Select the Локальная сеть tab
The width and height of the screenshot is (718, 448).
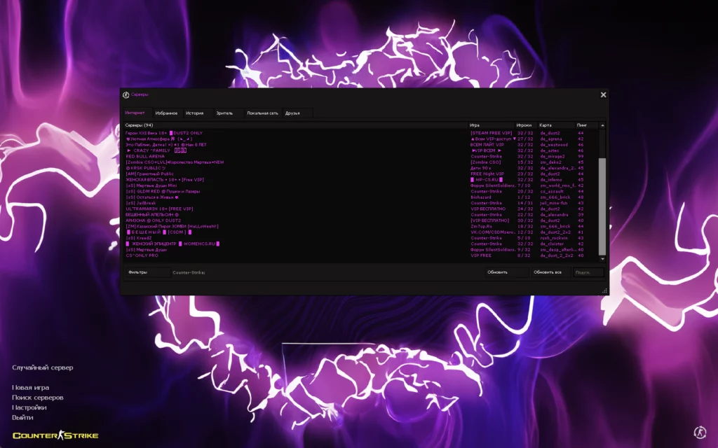click(x=262, y=113)
